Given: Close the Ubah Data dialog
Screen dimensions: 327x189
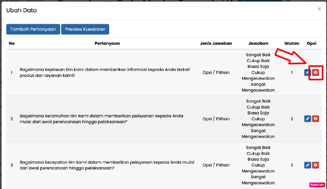Looking at the screenshot, I should point(319,9).
